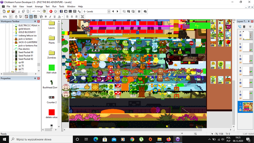
Task: Redo the last undone action
Action: click(38, 11)
